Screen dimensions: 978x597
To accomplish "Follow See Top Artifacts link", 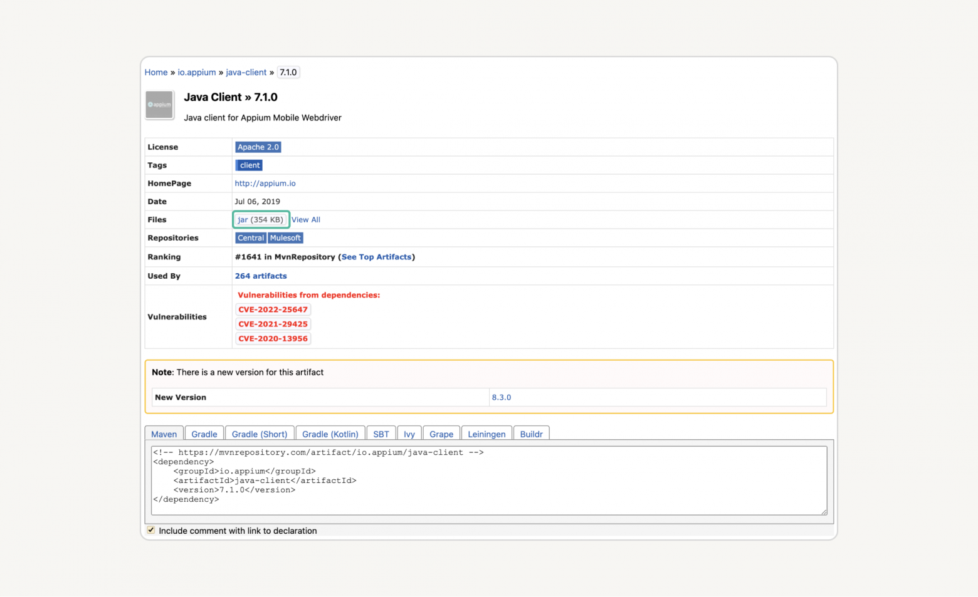I will (x=377, y=257).
